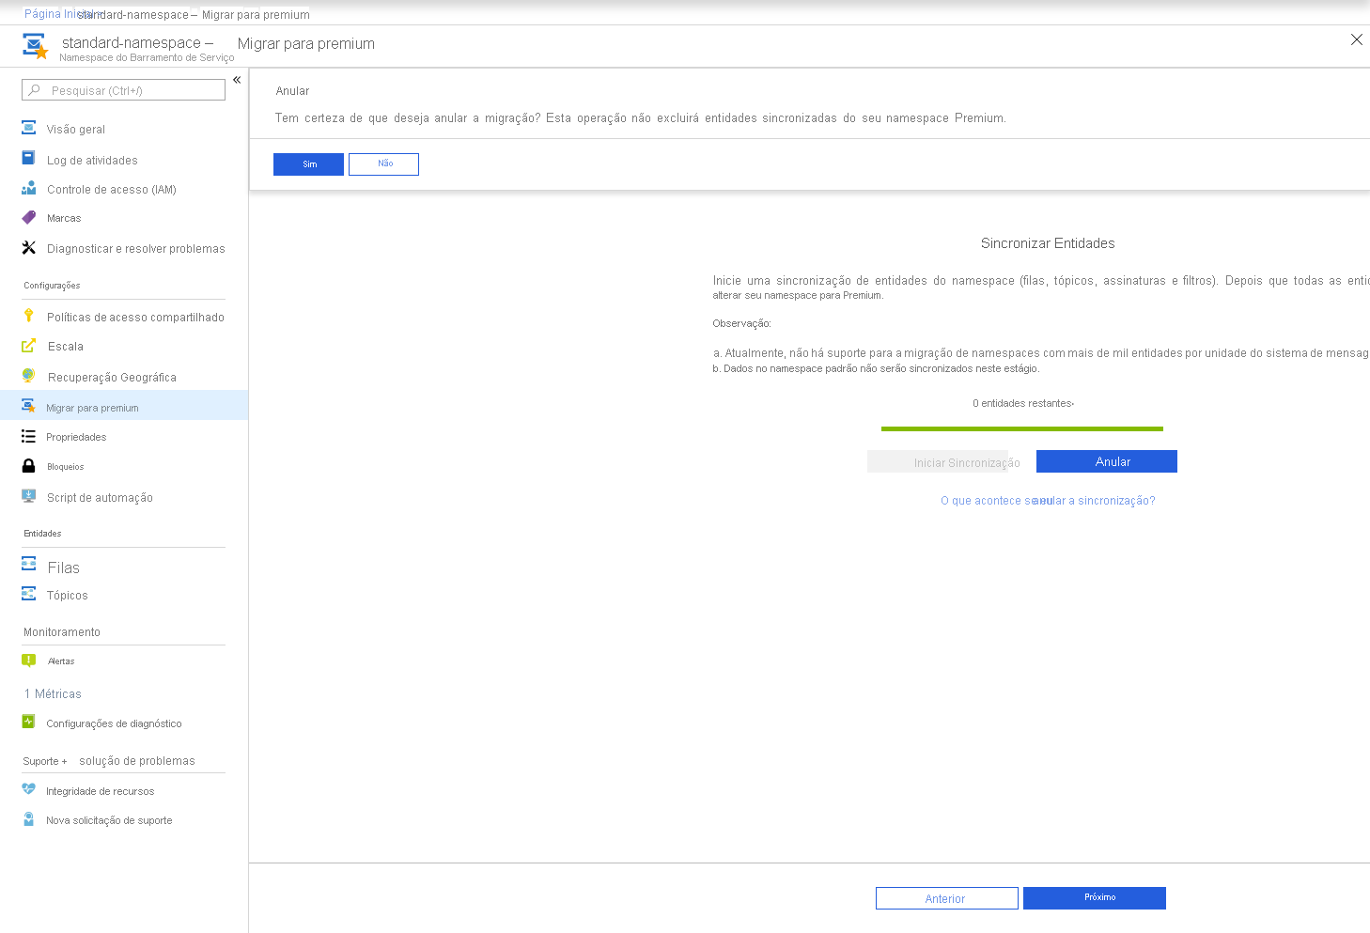Focus the Pesquisar (Ctrl+/) search field
1370x933 pixels.
tap(123, 90)
